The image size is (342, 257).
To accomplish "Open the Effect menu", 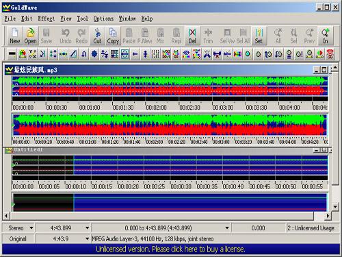I will 47,19.
